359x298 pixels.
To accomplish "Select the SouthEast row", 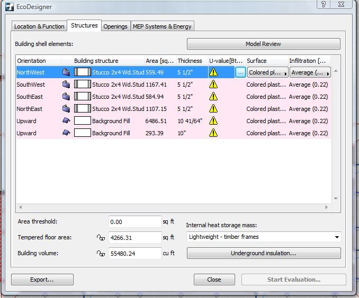I will coord(174,97).
